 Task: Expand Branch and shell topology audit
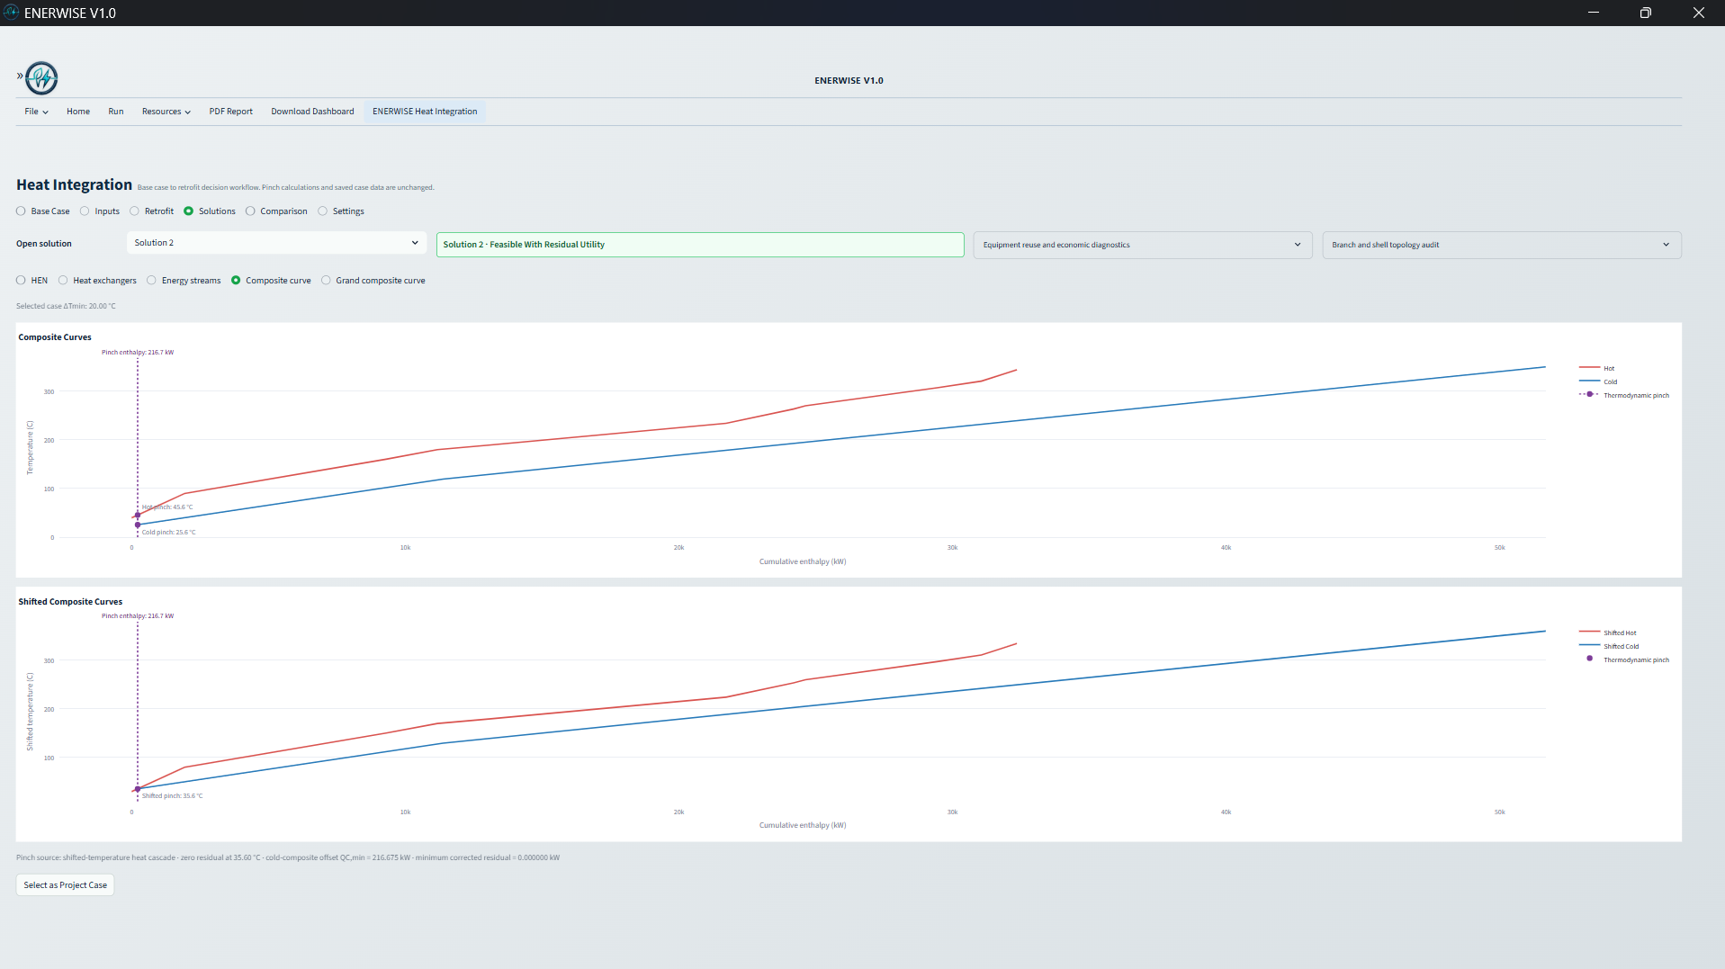(x=1501, y=245)
